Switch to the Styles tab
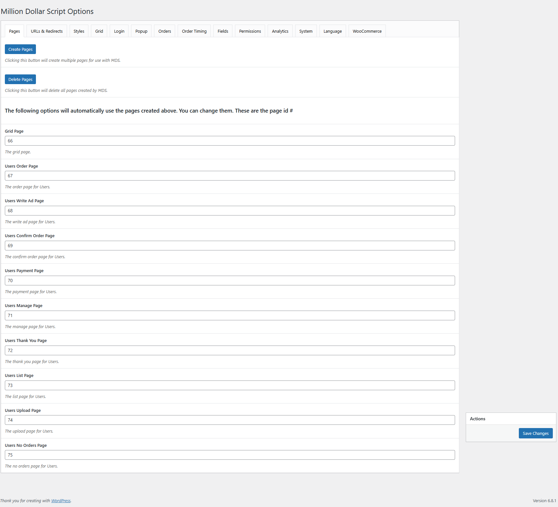This screenshot has width=558, height=507. pyautogui.click(x=79, y=31)
